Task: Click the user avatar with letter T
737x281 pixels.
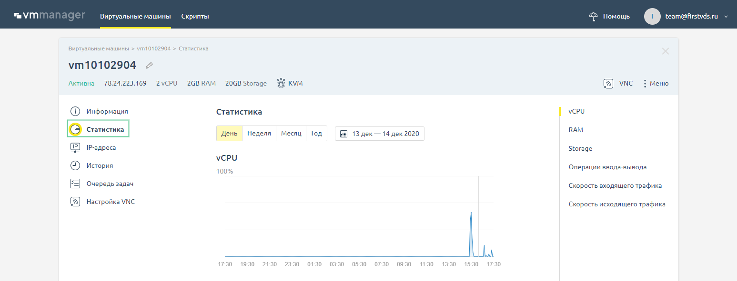Action: [x=652, y=16]
